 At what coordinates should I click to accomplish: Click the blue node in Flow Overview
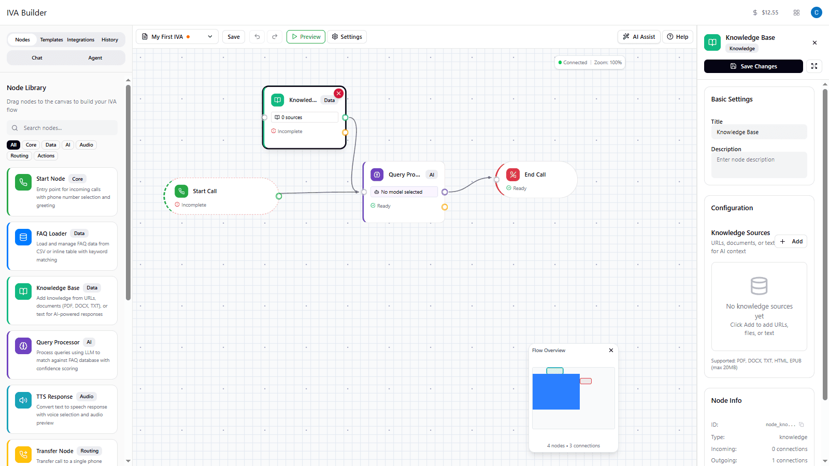555,391
